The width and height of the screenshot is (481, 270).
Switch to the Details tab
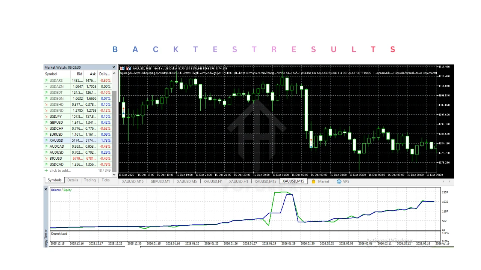(x=73, y=180)
